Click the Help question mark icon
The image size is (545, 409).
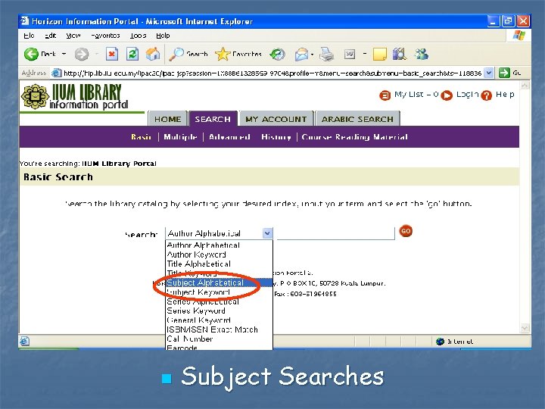487,95
